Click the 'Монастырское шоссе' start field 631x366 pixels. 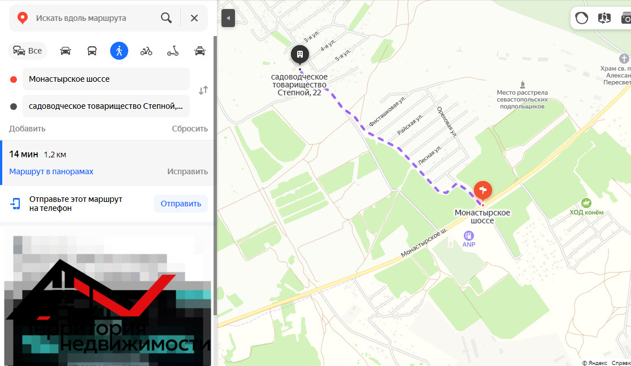click(x=106, y=79)
